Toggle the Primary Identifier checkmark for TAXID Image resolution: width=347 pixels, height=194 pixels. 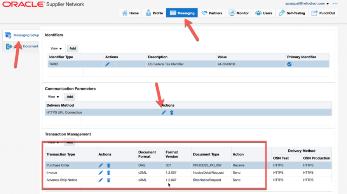[289, 64]
